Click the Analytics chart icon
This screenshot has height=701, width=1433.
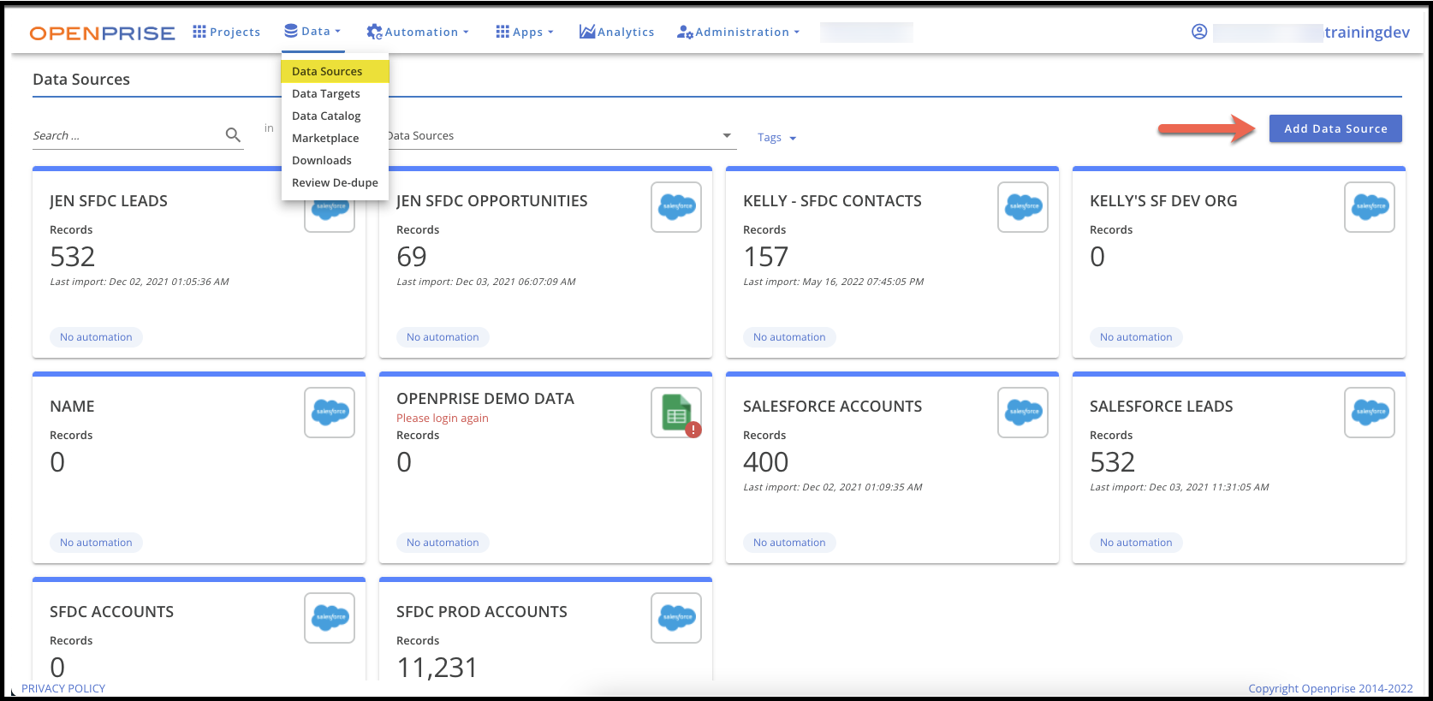click(587, 32)
